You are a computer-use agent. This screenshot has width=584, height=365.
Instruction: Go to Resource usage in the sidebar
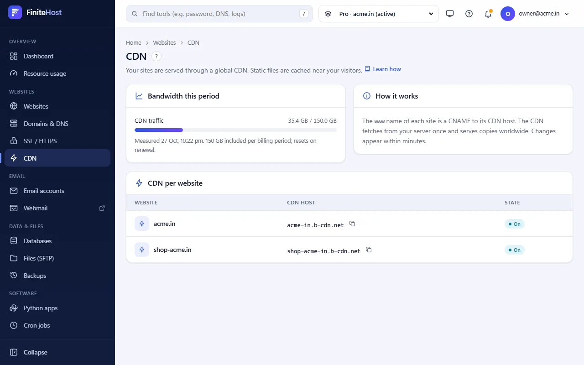click(57, 73)
